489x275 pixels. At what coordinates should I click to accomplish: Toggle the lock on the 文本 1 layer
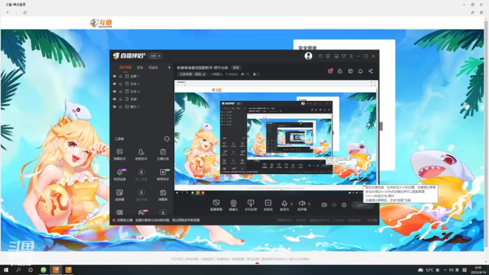point(120,84)
